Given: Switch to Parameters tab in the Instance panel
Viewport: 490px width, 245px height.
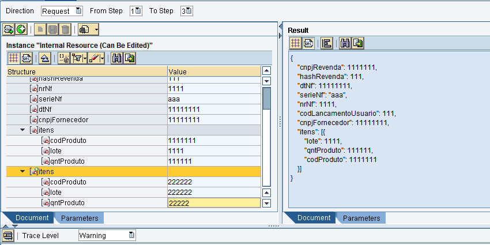Looking at the screenshot, I should [x=80, y=218].
